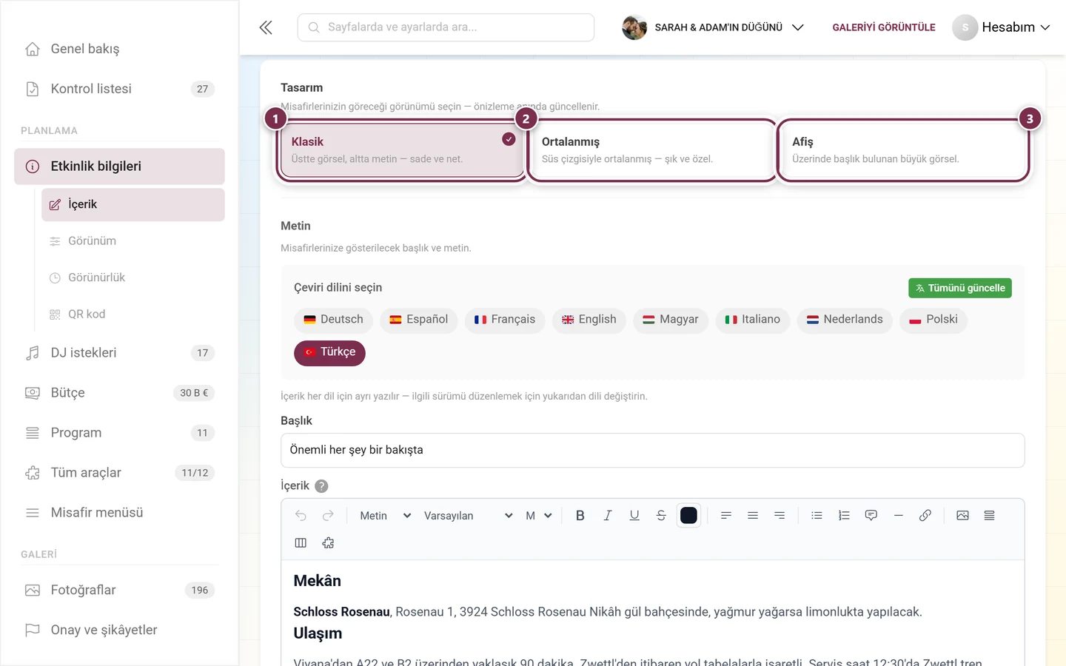Toggle underline formatting
The image size is (1066, 666).
(634, 516)
